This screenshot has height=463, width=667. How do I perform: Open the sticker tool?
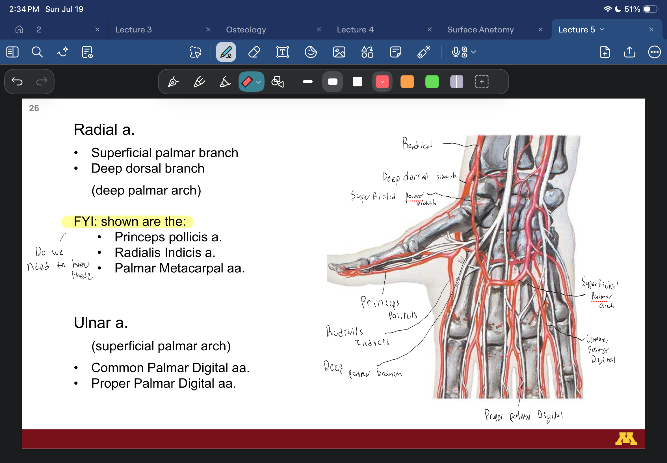point(311,52)
